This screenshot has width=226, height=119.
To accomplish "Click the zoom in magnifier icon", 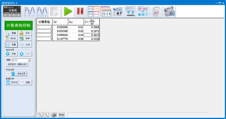I will (40, 114).
